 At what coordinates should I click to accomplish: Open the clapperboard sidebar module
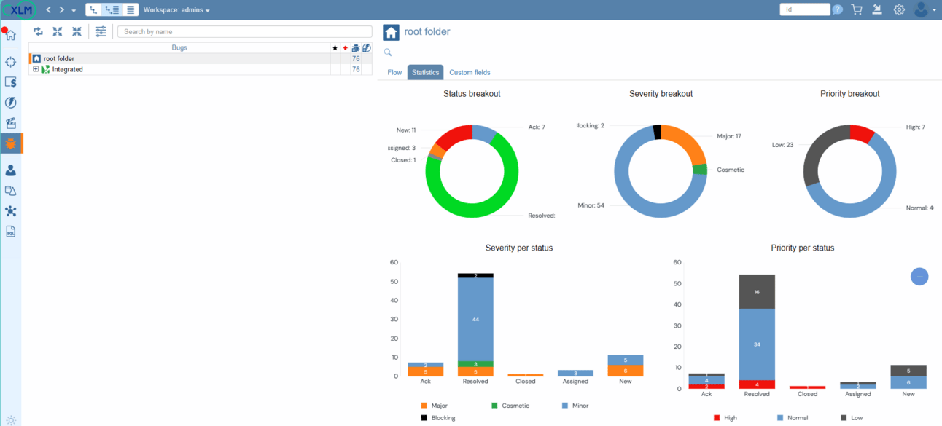click(x=11, y=123)
